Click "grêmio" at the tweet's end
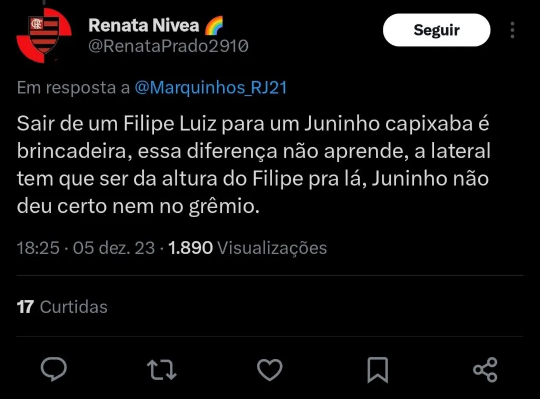540x399 pixels. (232, 206)
